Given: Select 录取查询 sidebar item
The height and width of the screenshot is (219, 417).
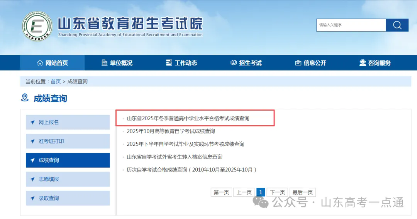Looking at the screenshot, I should 68,198.
